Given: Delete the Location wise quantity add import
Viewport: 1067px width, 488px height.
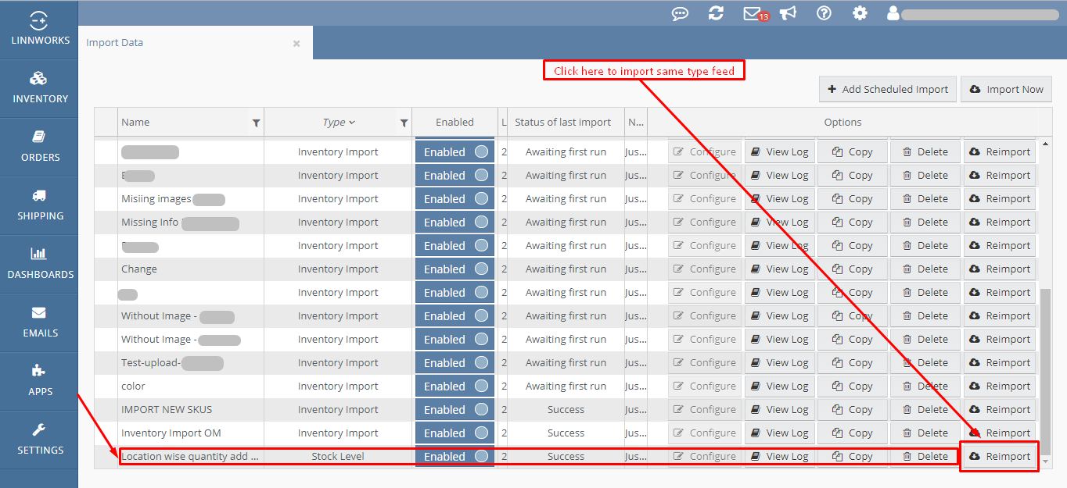Looking at the screenshot, I should (925, 457).
